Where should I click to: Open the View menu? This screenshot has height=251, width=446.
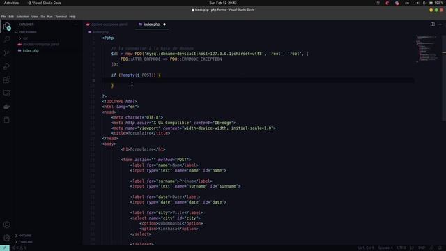coord(35,17)
